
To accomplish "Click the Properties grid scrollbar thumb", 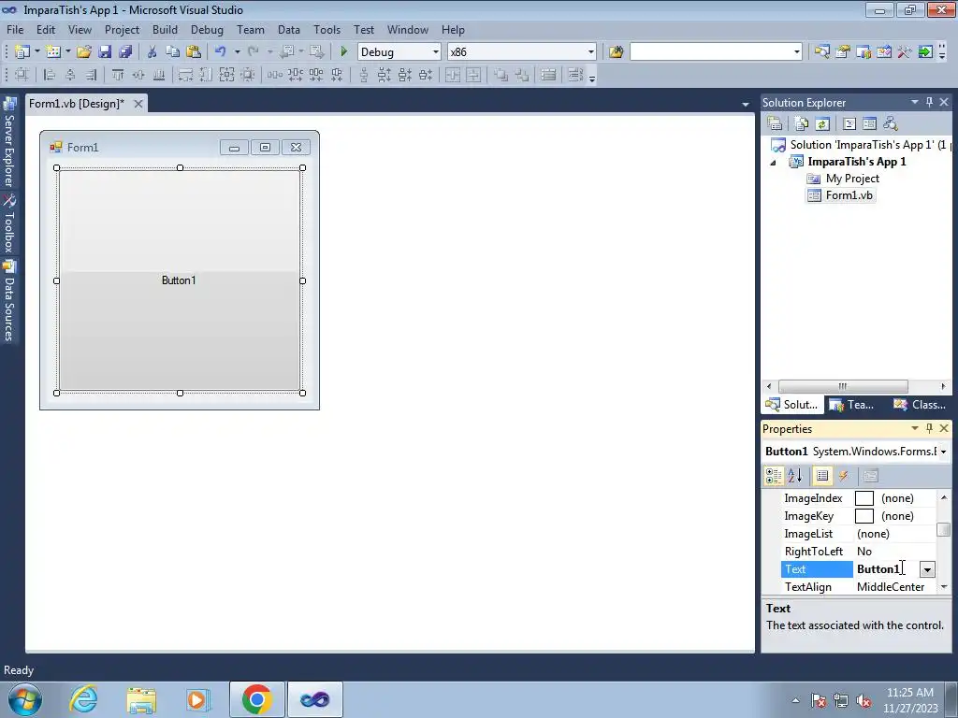I will click(x=944, y=529).
